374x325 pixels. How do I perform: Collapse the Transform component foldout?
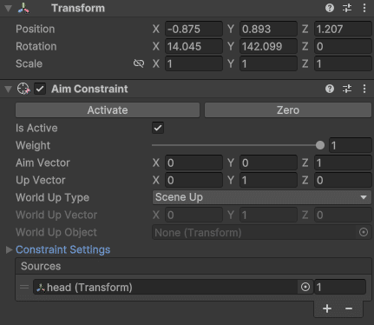click(9, 9)
